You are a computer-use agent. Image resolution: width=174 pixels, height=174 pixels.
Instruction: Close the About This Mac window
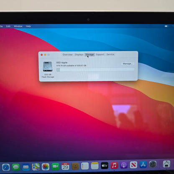[x=42, y=55]
